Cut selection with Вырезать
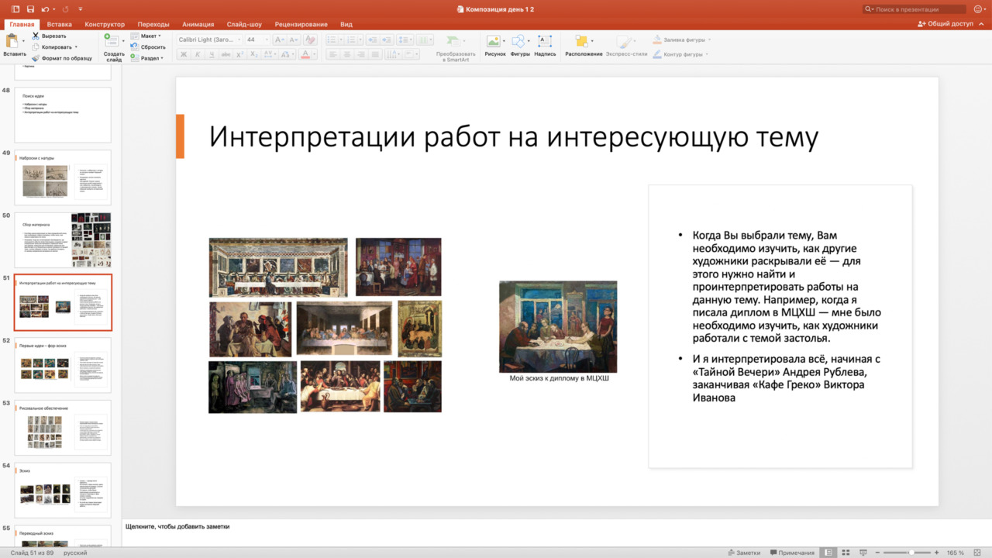 pos(50,36)
